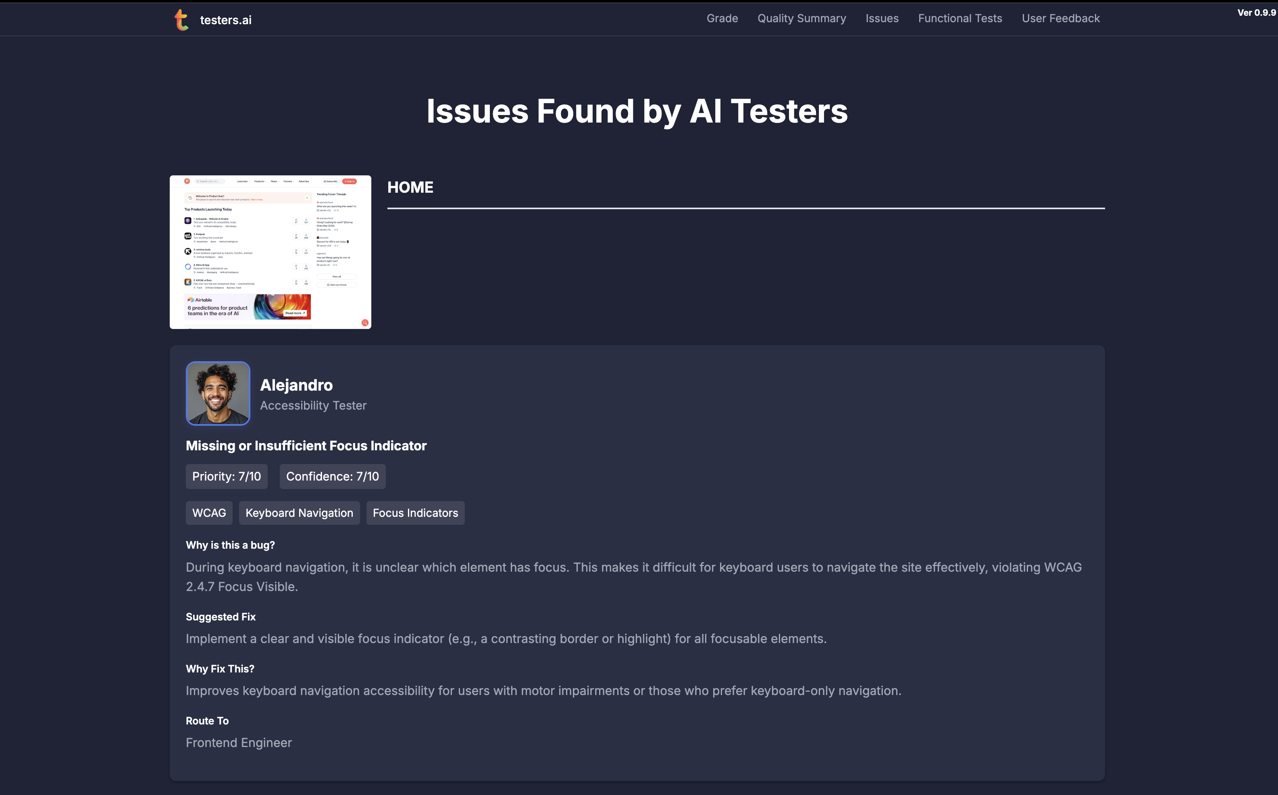Open the Issues nav link
The image size is (1278, 795).
(x=882, y=19)
